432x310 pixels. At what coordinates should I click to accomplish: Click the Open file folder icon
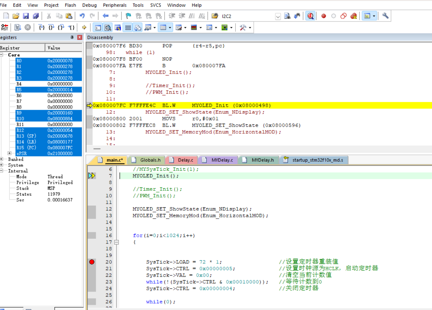click(x=16, y=16)
